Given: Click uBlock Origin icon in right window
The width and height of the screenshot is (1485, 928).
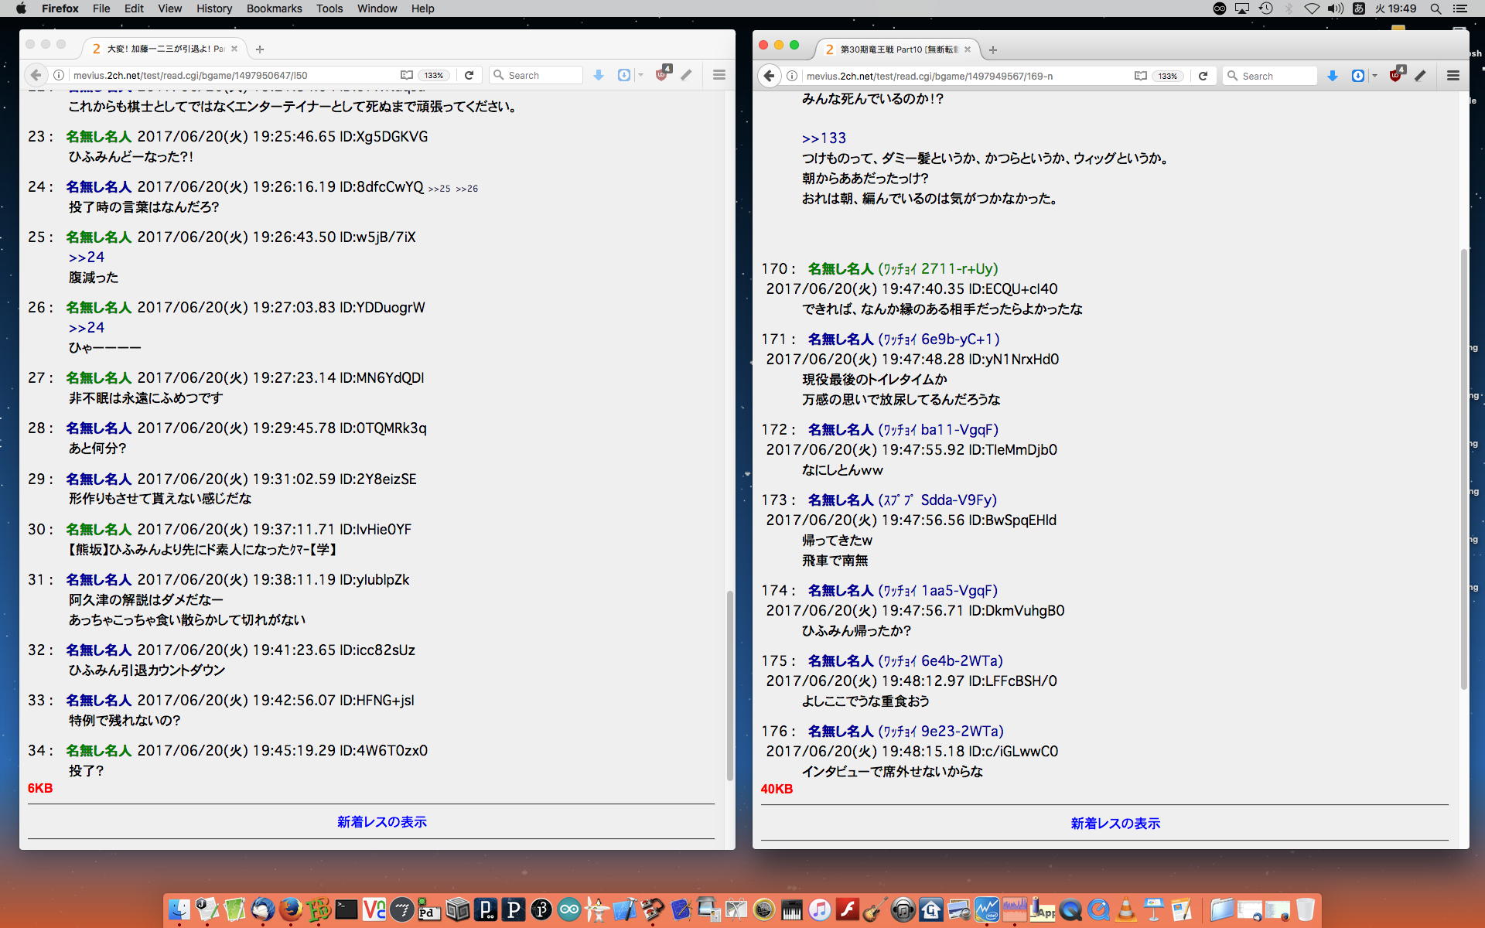Looking at the screenshot, I should click(1396, 76).
